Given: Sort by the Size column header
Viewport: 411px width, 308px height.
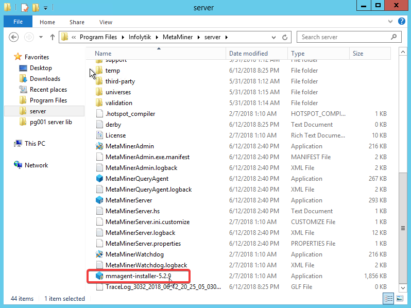Looking at the screenshot, I should click(370, 53).
